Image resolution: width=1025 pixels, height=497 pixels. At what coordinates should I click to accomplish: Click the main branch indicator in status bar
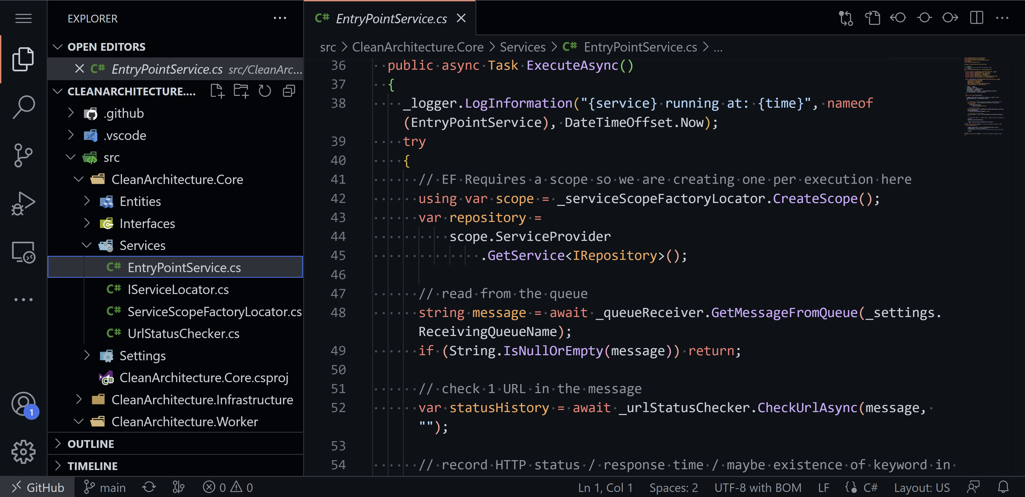pyautogui.click(x=105, y=487)
